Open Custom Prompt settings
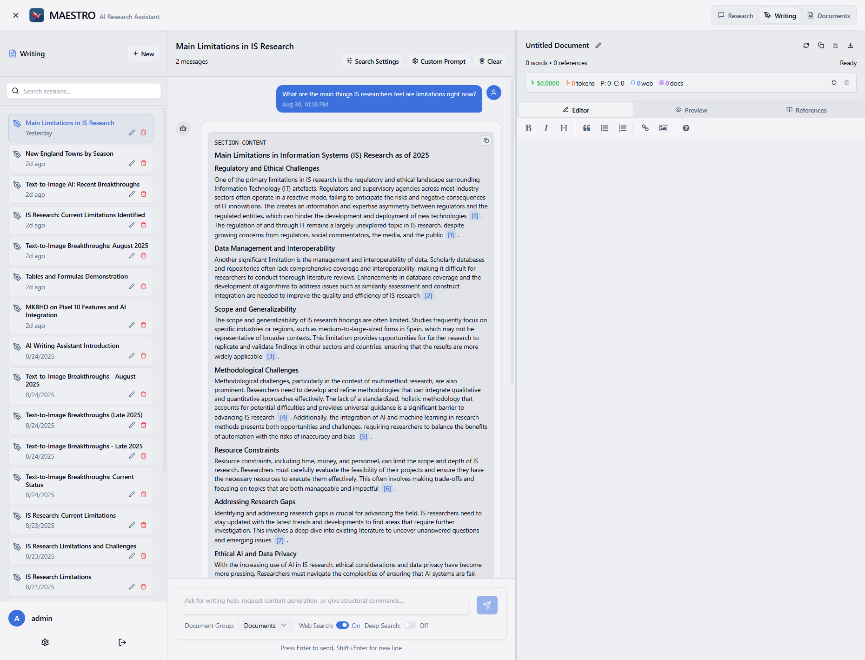 [x=438, y=61]
